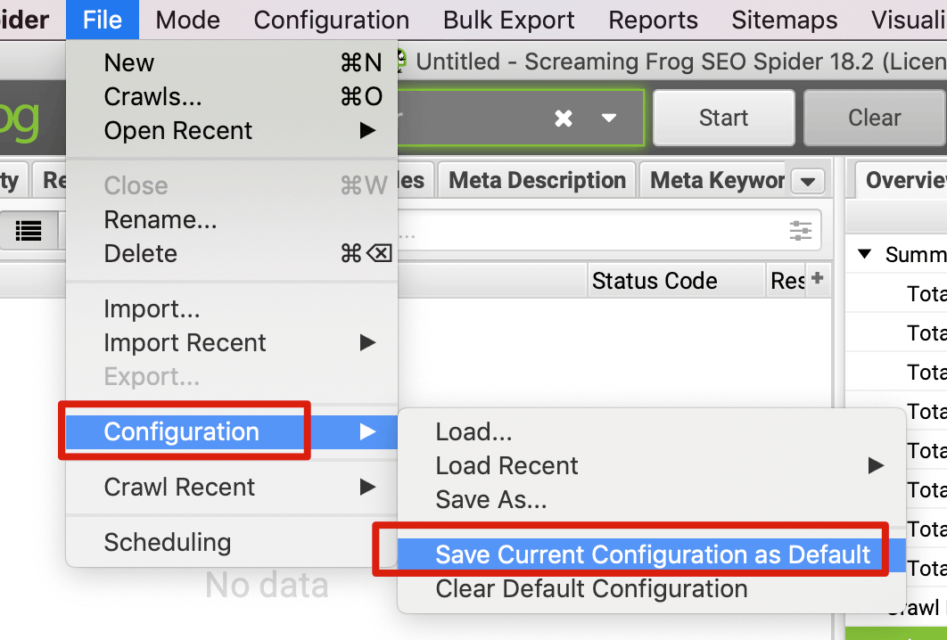Screen dimensions: 947x640
Task: Expand Open Recent submenu arrow
Action: point(367,130)
